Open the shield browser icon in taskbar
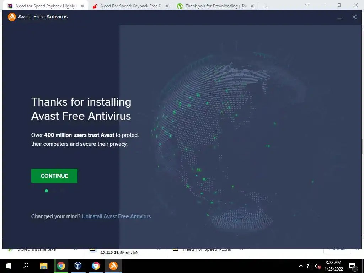Screen dimensions: 364x273 click(96, 266)
